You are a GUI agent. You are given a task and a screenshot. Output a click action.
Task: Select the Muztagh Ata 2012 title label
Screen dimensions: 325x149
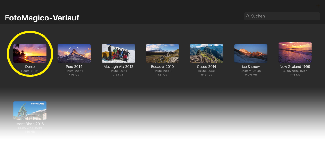pos(118,67)
